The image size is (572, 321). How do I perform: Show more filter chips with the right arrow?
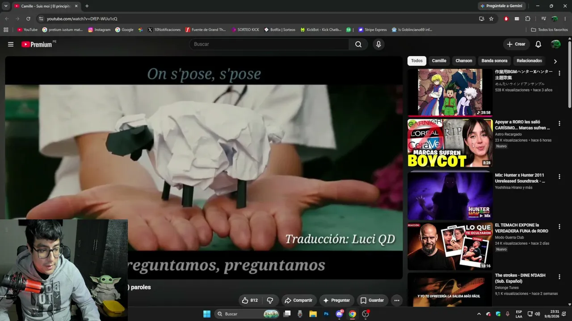(555, 61)
